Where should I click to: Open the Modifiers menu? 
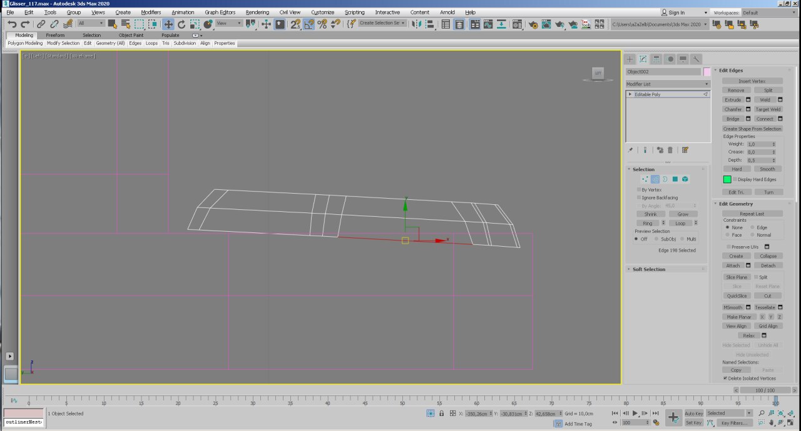[151, 12]
